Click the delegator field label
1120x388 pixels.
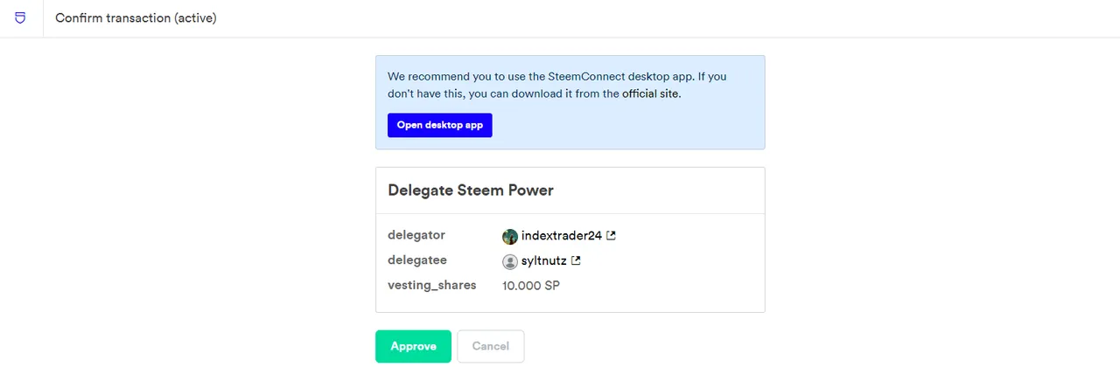pyautogui.click(x=416, y=235)
